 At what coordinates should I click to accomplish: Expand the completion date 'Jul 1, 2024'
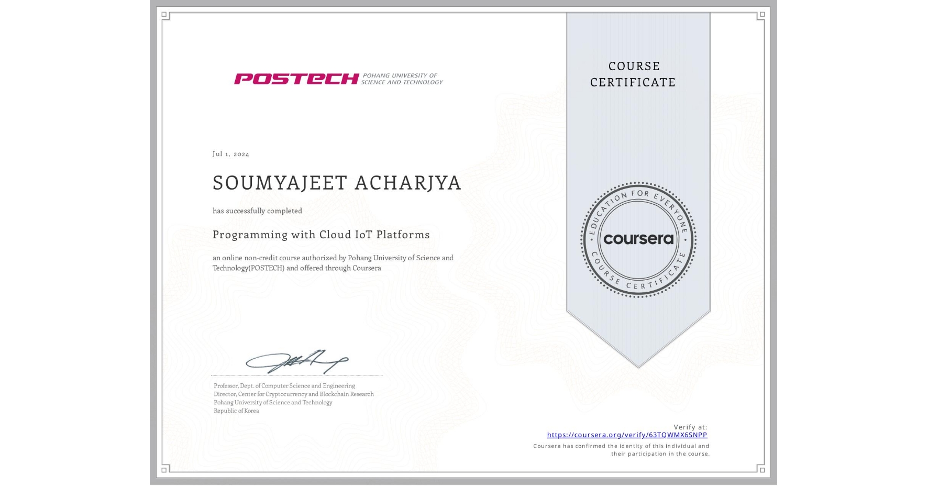tap(229, 154)
